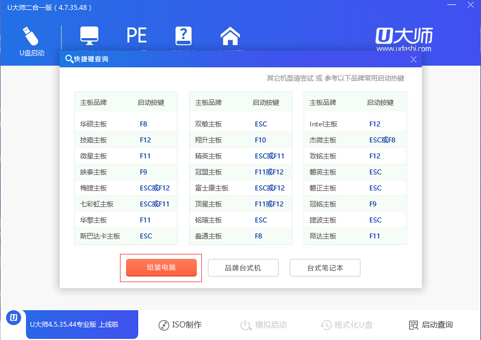
Task: Click the 顶星主板 row label
Action: pos(208,204)
